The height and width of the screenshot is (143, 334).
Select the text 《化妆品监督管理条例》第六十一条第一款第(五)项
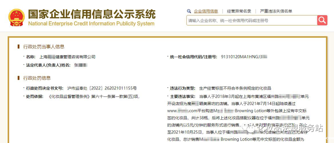coord(93,97)
